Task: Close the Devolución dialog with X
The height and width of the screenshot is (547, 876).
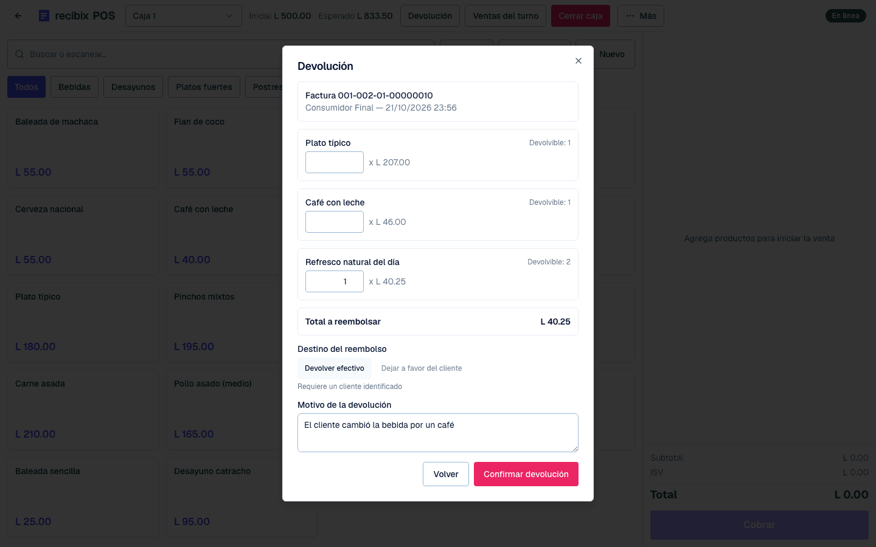Action: pyautogui.click(x=579, y=61)
